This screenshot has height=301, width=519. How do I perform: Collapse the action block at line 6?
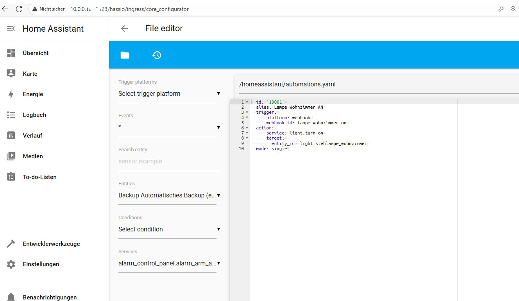click(x=247, y=128)
